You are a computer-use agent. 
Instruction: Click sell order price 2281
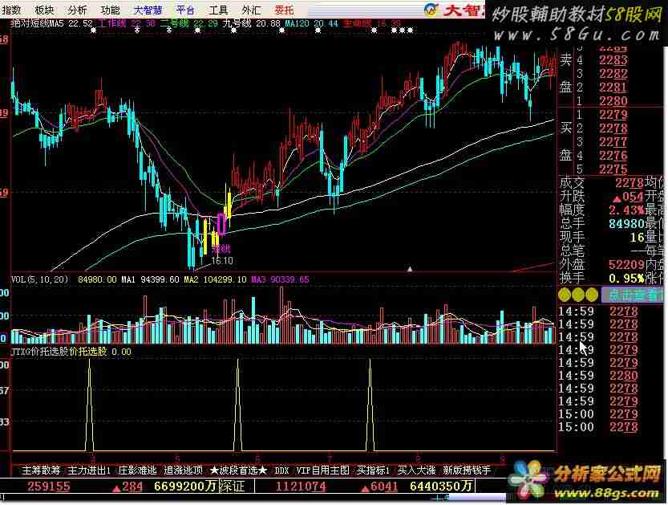(x=613, y=88)
